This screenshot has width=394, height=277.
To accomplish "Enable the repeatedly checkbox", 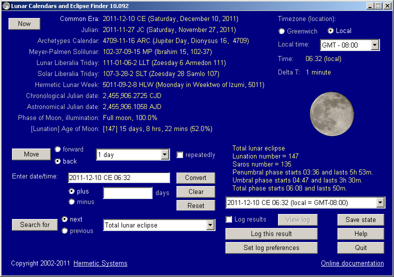I will point(180,155).
